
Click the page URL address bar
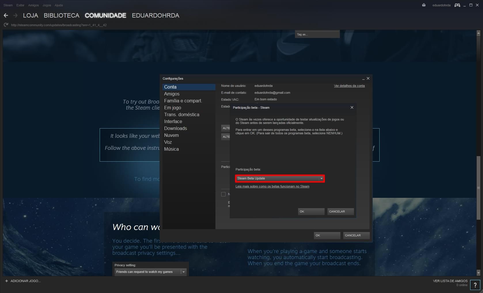click(59, 25)
